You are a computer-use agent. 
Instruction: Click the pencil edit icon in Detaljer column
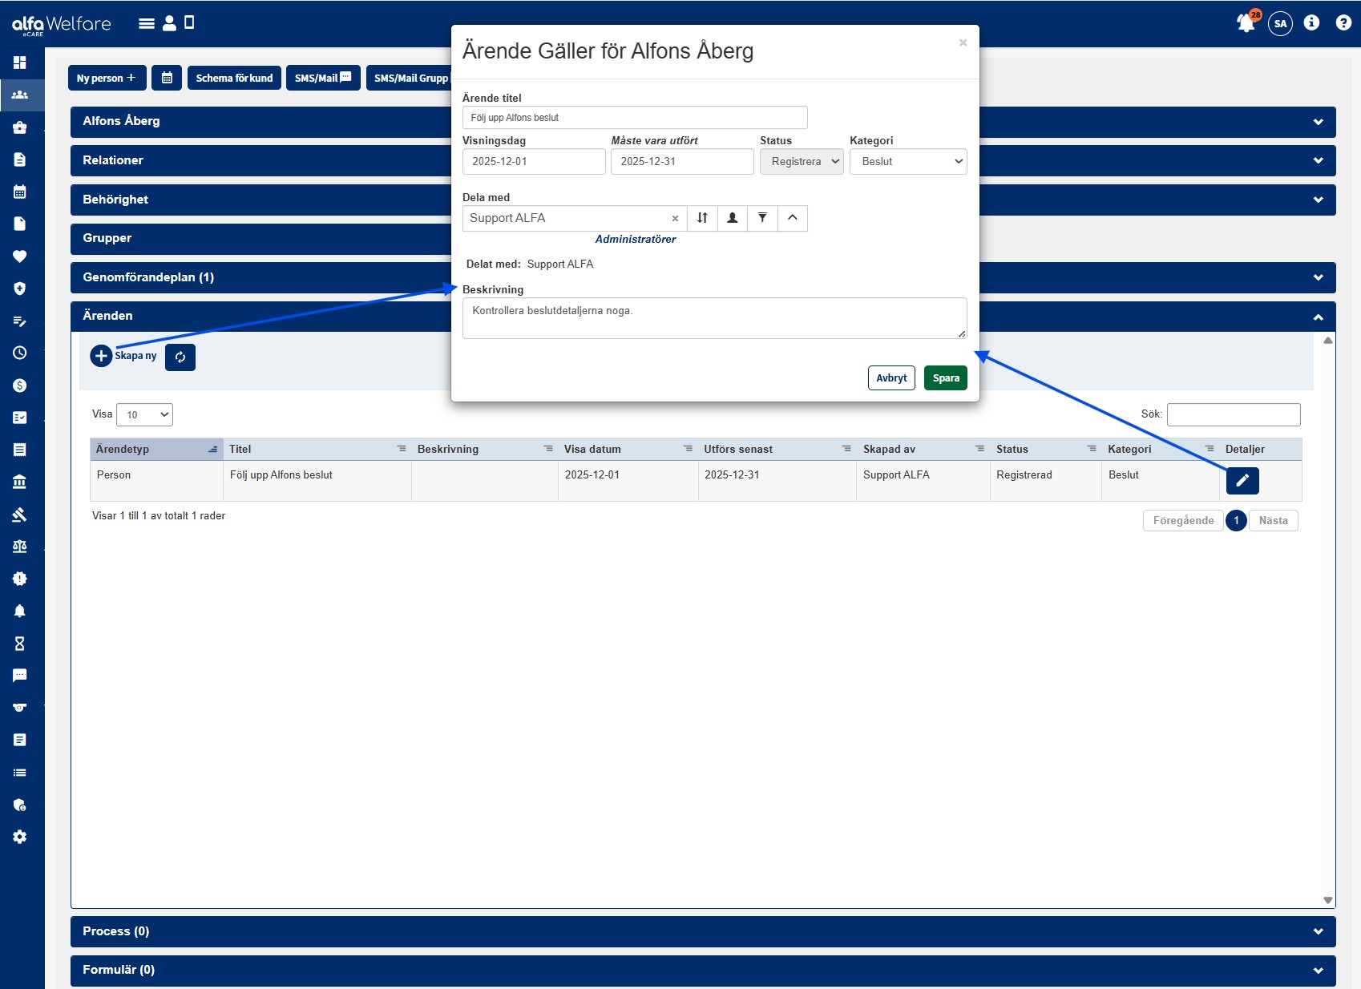1242,481
